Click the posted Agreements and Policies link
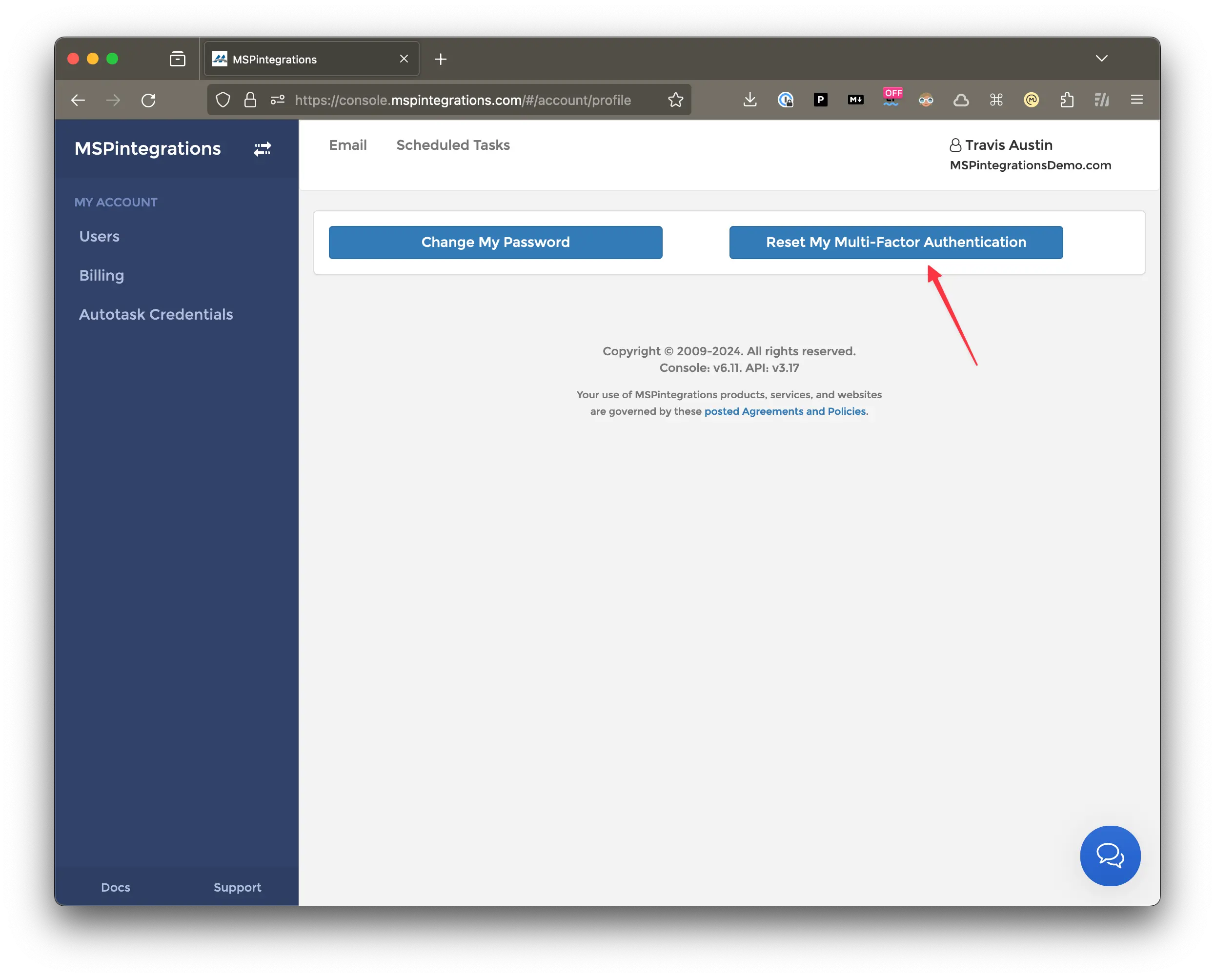 (785, 410)
